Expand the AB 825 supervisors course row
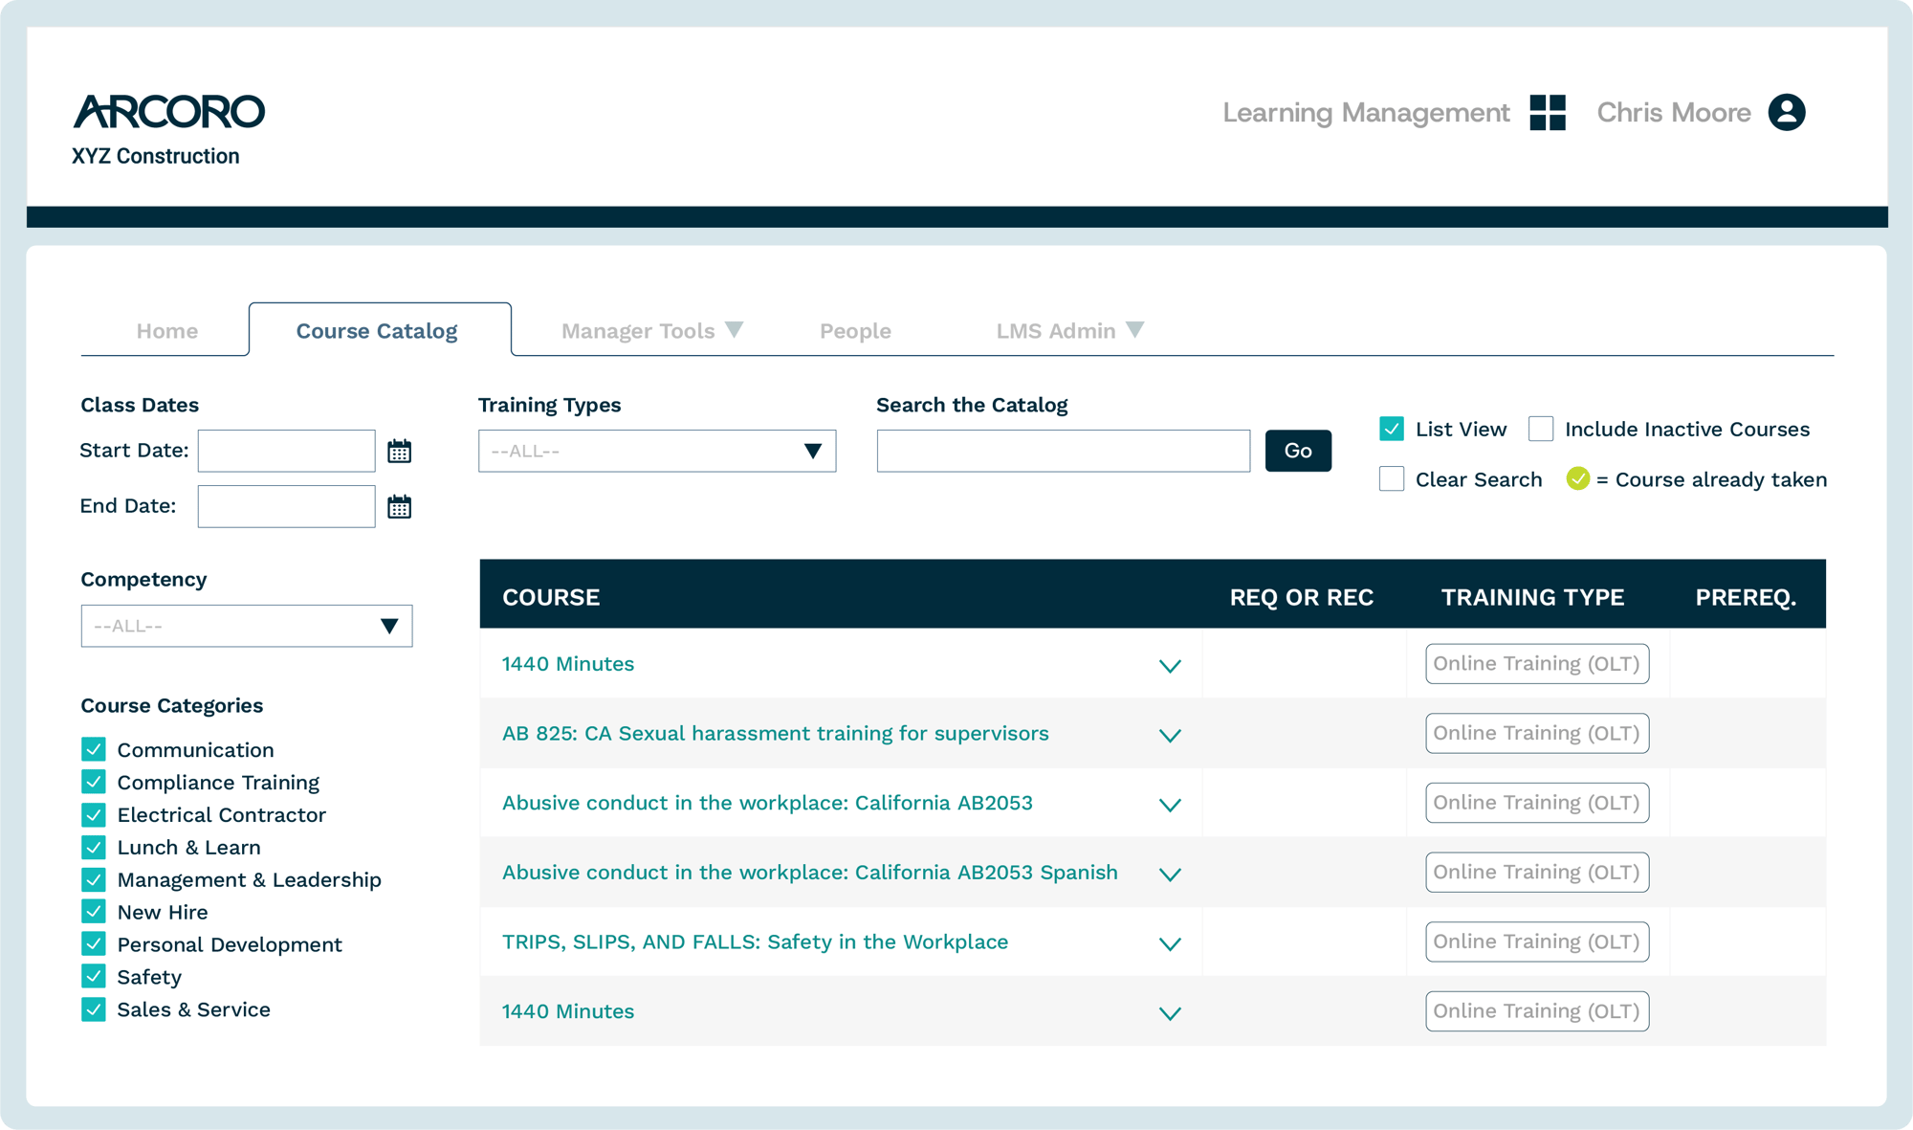 click(x=1170, y=736)
